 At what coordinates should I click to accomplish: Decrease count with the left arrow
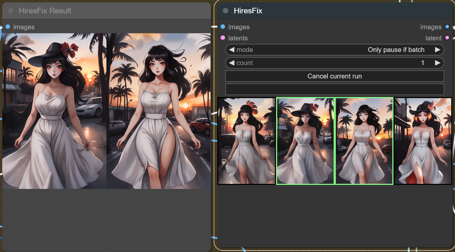[232, 63]
